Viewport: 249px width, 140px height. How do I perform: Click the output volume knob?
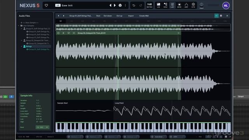tap(202, 5)
